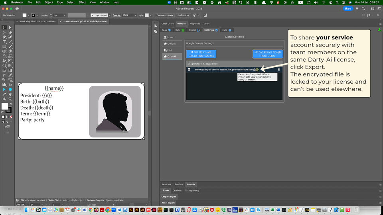The width and height of the screenshot is (383, 215).
Task: Open User settings section
Action: point(172,37)
